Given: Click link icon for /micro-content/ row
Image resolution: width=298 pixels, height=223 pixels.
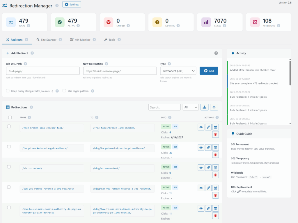Looking at the screenshot, I should coord(208,167).
